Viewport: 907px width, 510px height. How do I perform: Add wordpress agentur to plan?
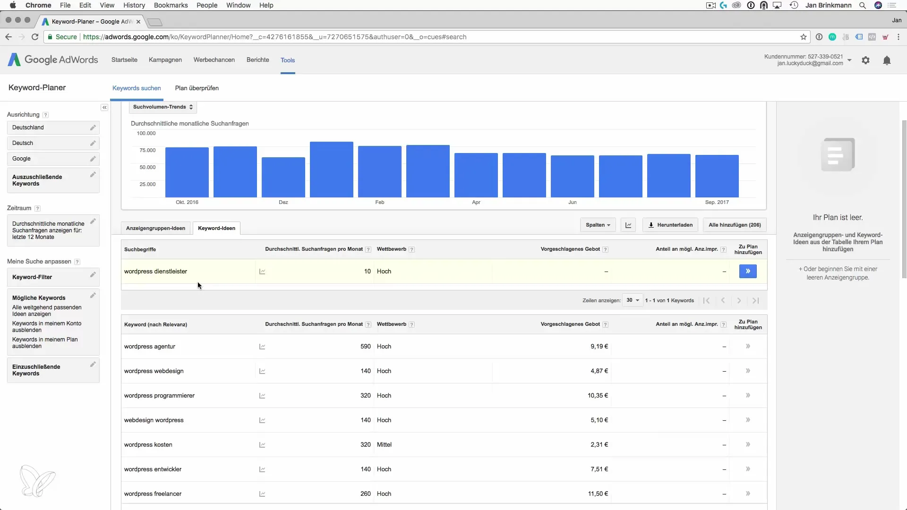748,346
